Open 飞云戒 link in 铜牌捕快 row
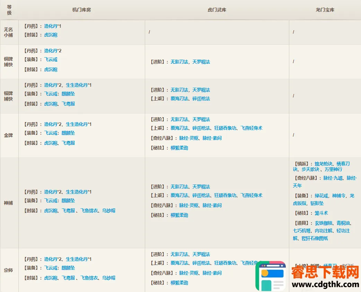Image resolution: width=361 pixels, height=292 pixels. pyautogui.click(x=51, y=60)
